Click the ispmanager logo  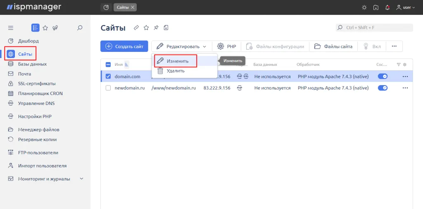[x=34, y=7]
